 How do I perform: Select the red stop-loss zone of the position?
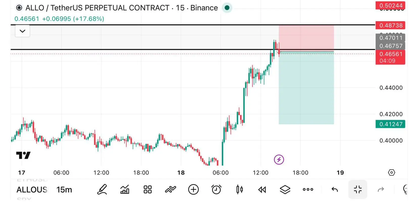306,38
